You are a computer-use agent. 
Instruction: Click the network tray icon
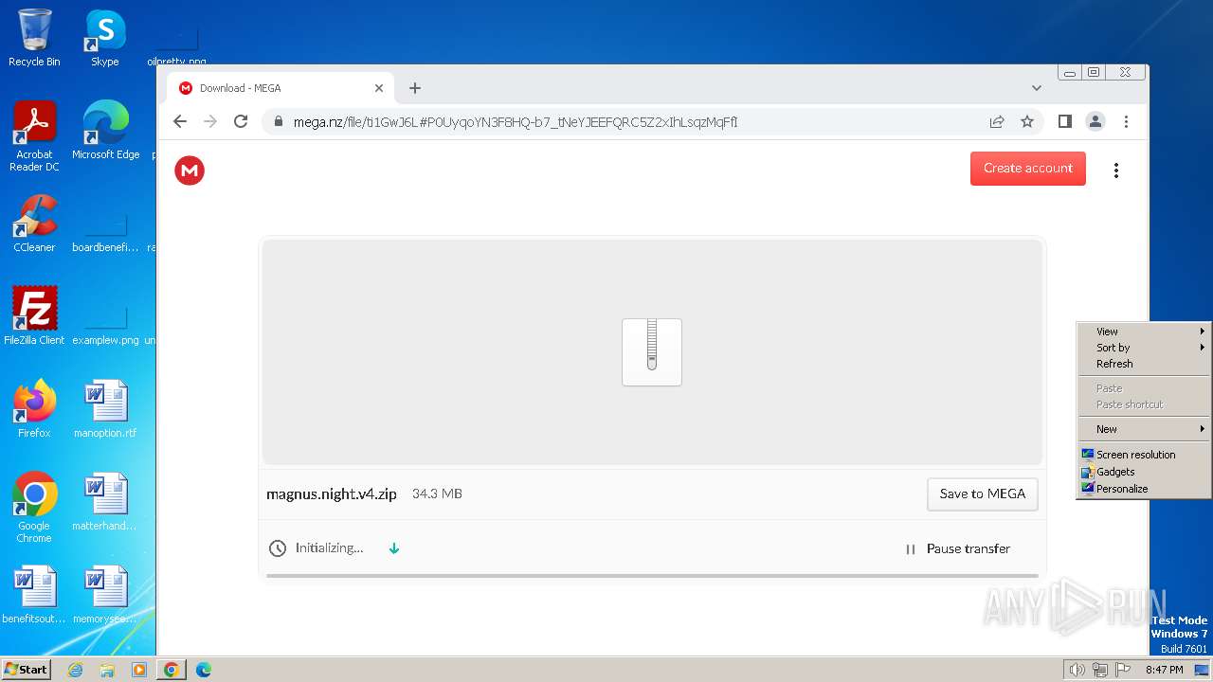click(x=1100, y=670)
